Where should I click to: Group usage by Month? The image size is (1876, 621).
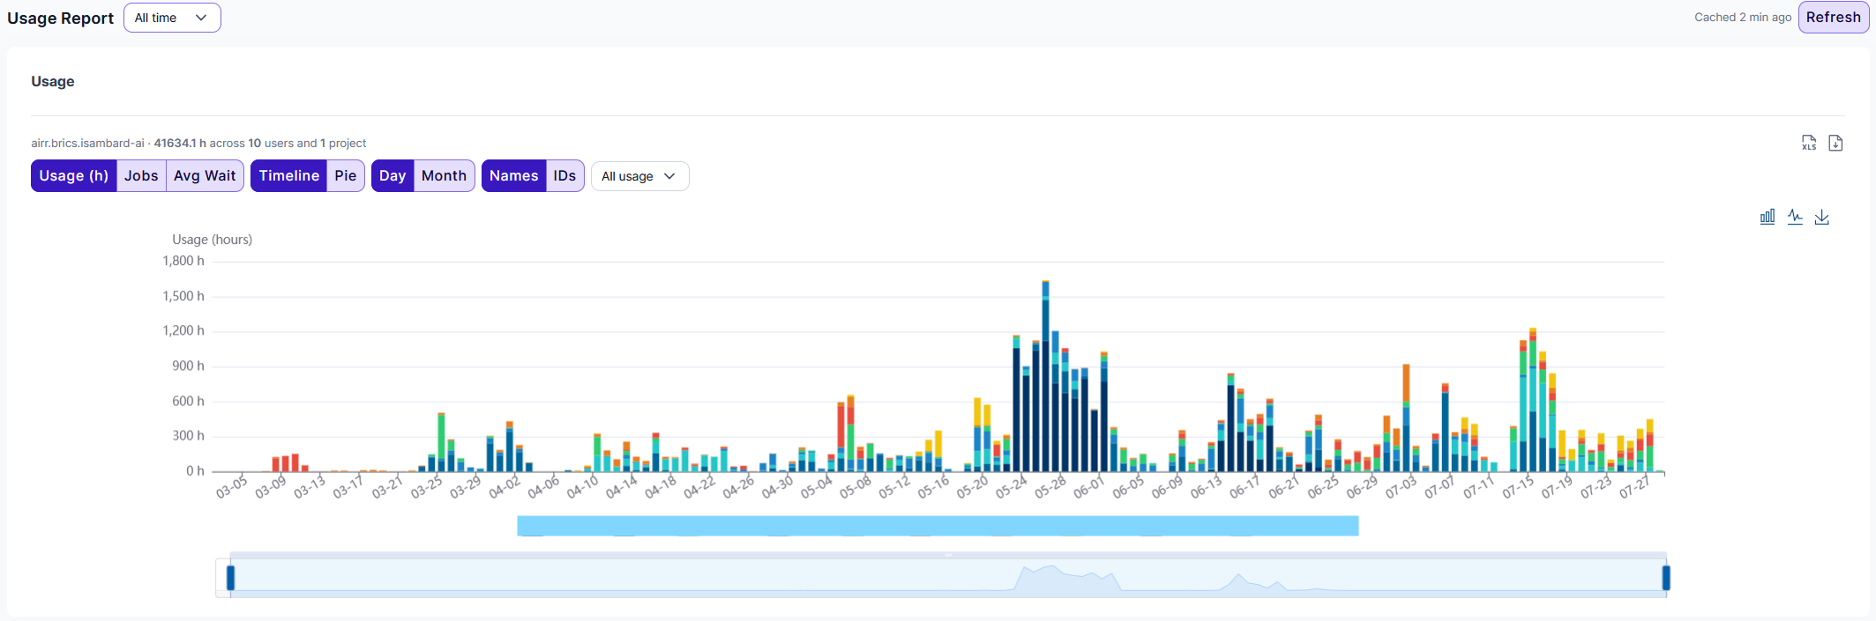click(444, 176)
